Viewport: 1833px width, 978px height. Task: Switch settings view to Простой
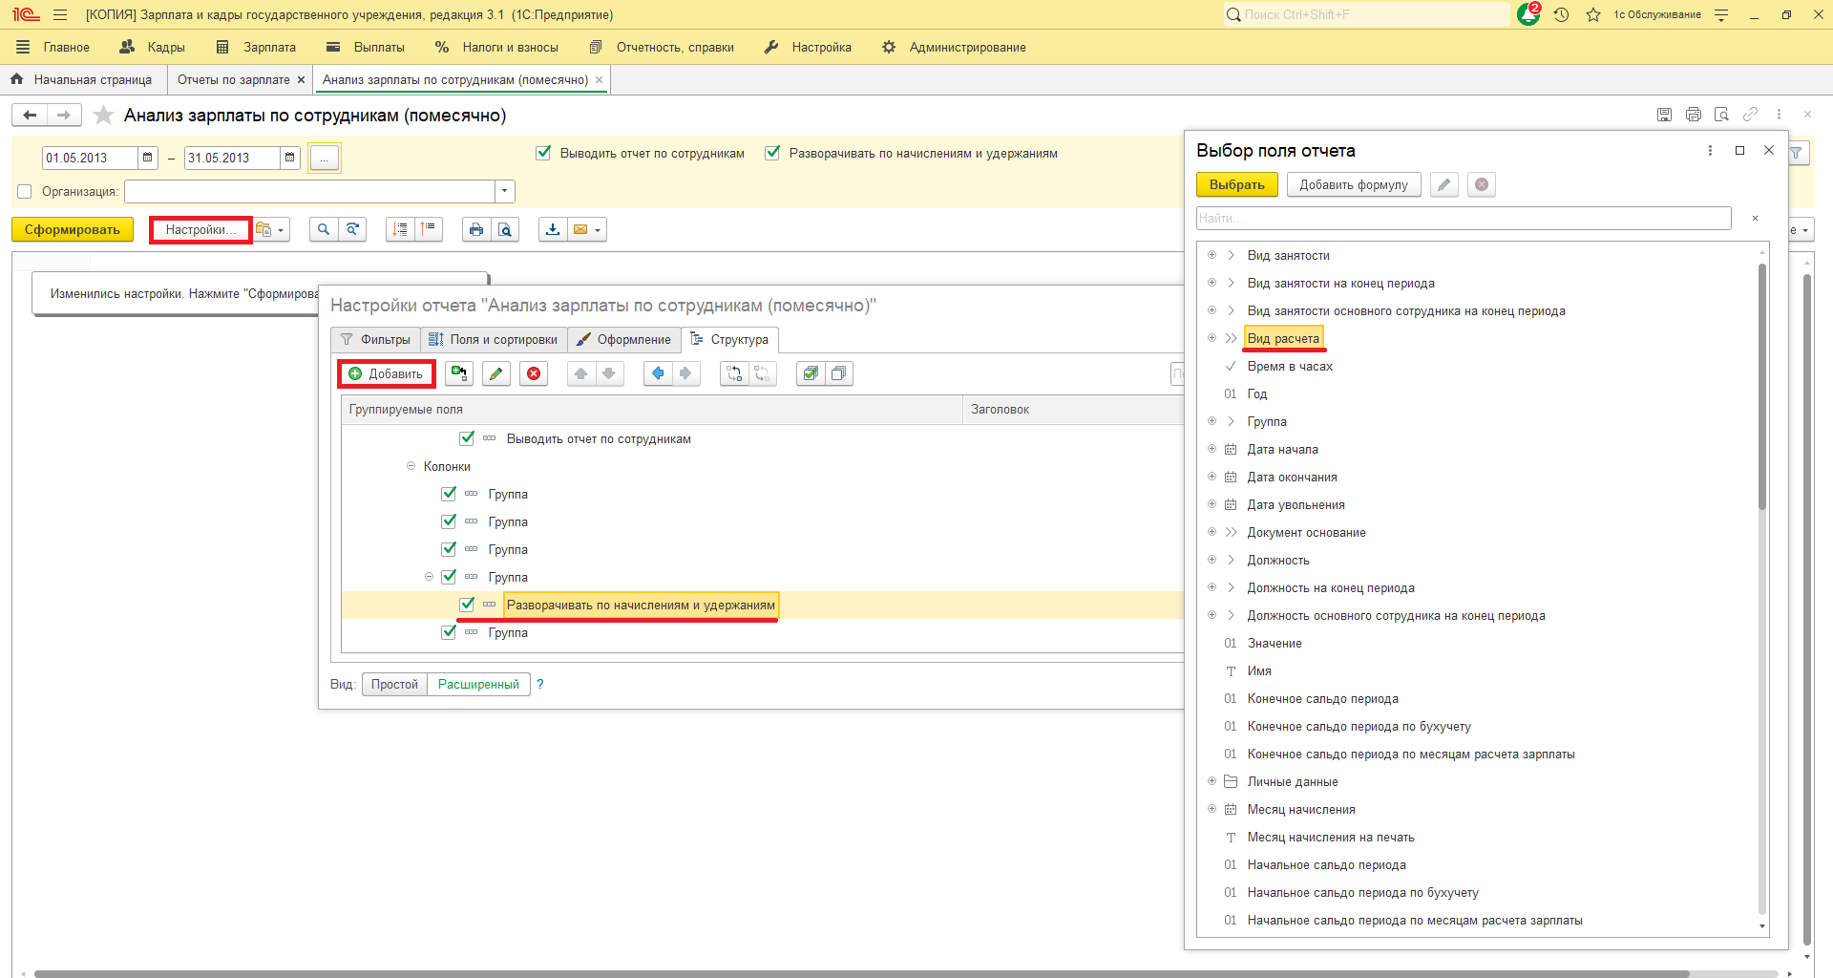(394, 685)
